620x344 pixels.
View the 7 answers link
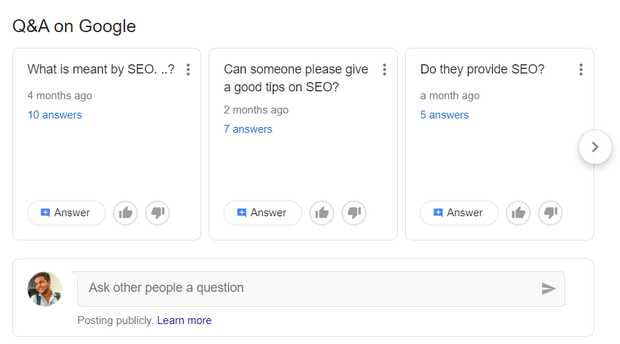[x=248, y=129]
